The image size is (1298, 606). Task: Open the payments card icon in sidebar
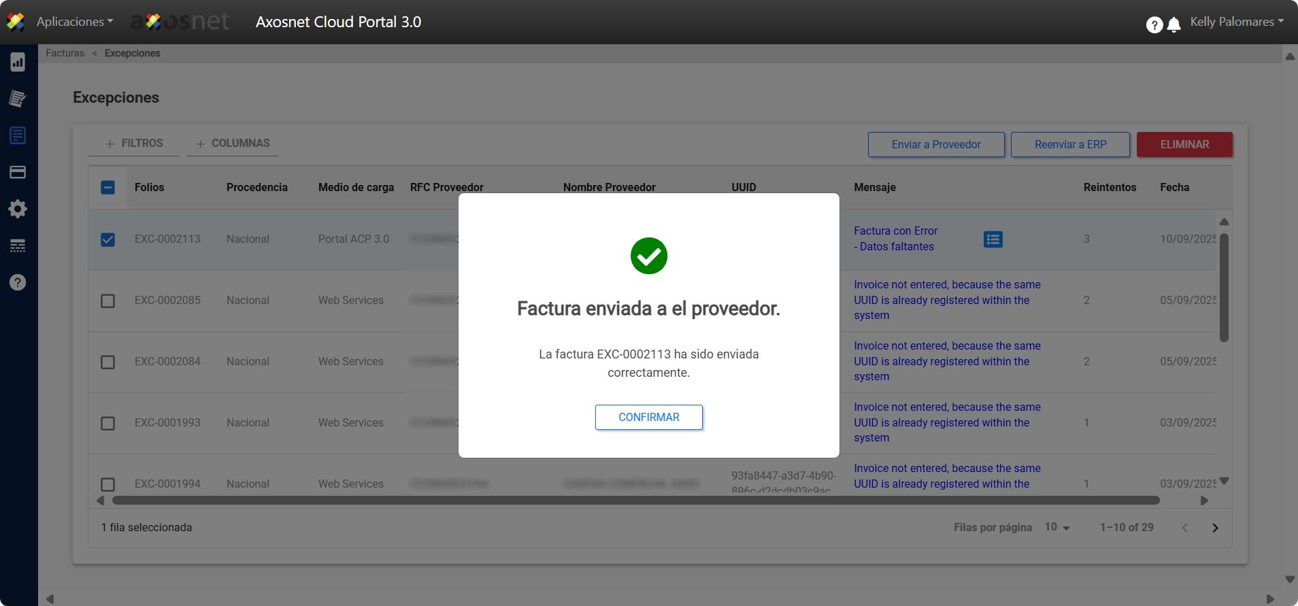click(18, 172)
